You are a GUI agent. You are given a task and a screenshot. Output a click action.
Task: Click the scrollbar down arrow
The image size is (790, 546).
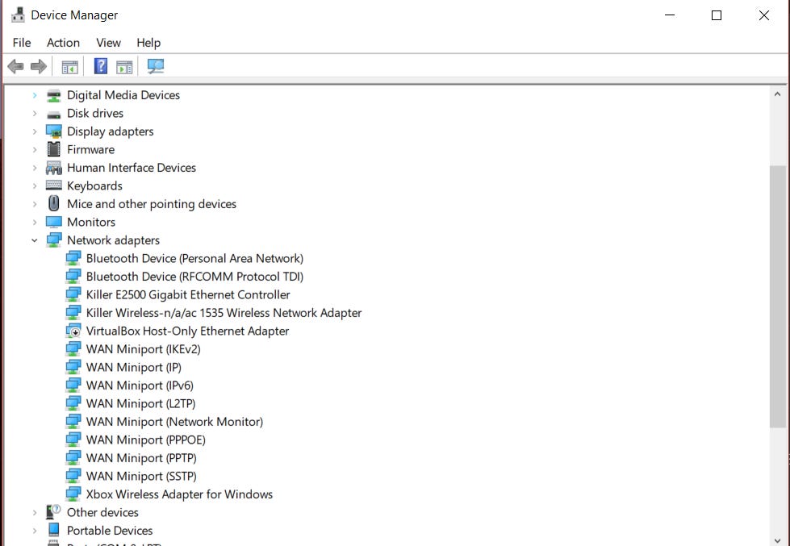[777, 539]
